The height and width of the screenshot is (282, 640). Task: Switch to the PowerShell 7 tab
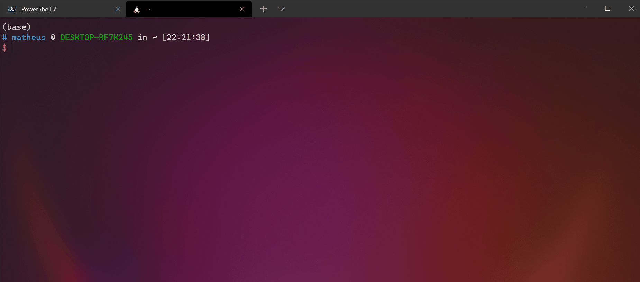[x=62, y=9]
